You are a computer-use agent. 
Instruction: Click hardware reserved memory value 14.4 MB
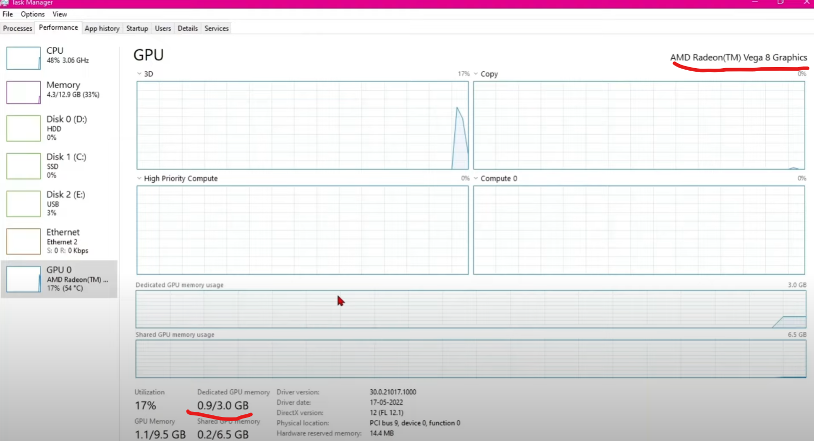tap(382, 433)
